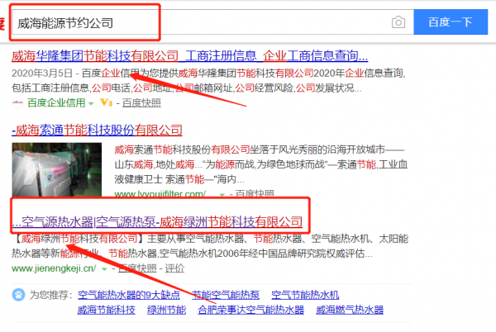The image size is (496, 332).
Task: Focus the search box containing 威海能源节约公司
Action: [198, 22]
